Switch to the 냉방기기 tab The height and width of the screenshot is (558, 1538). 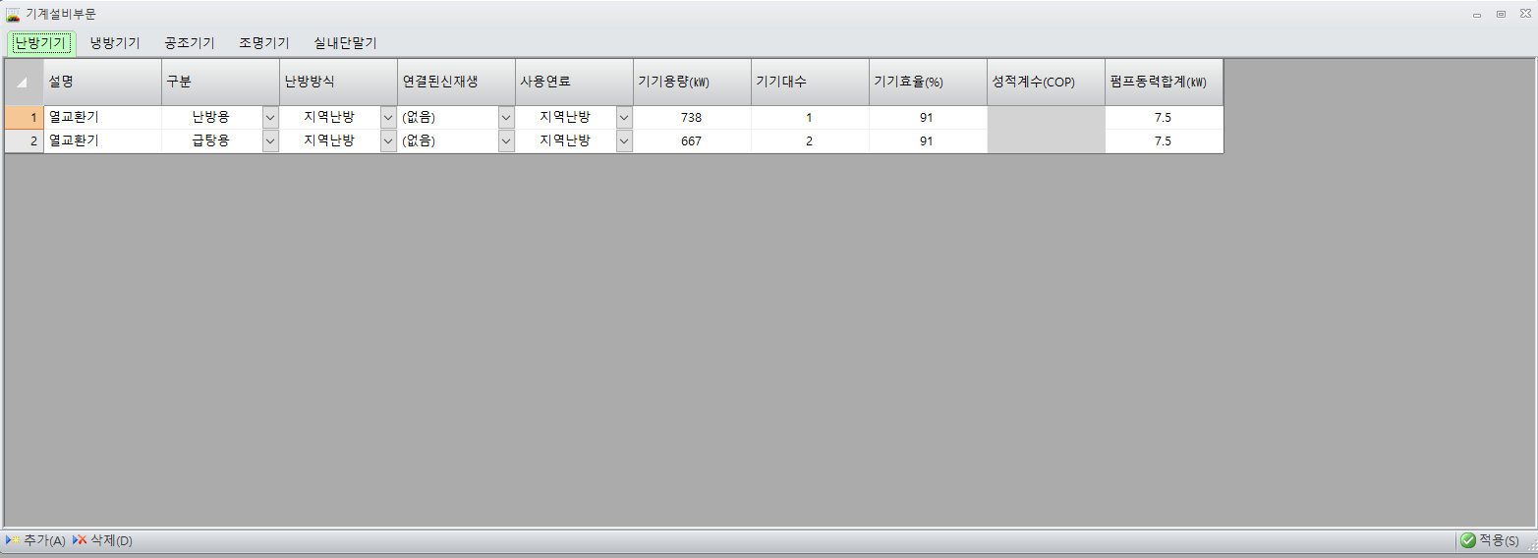coord(115,43)
